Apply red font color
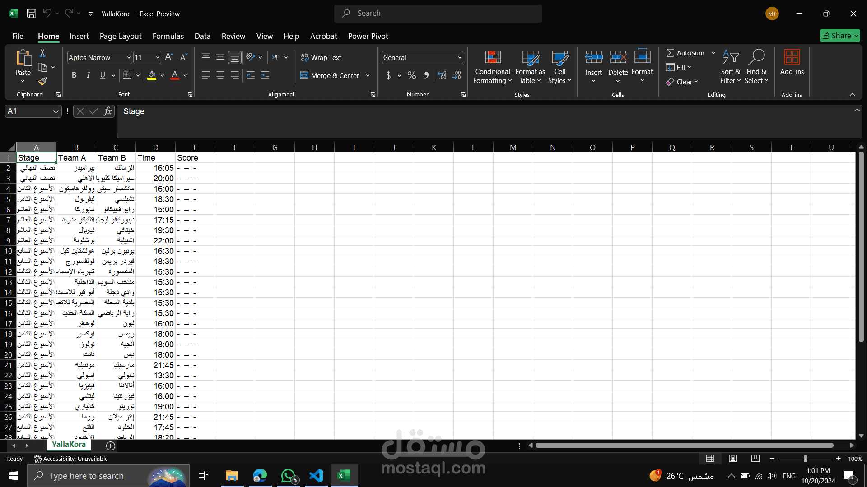 175,75
